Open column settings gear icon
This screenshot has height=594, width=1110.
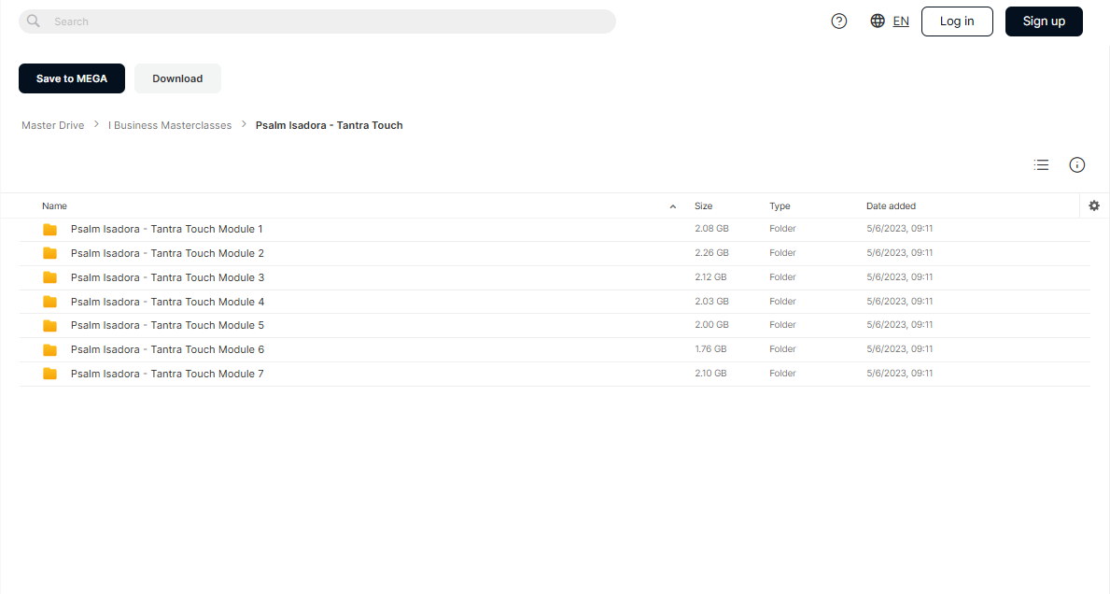click(x=1094, y=205)
